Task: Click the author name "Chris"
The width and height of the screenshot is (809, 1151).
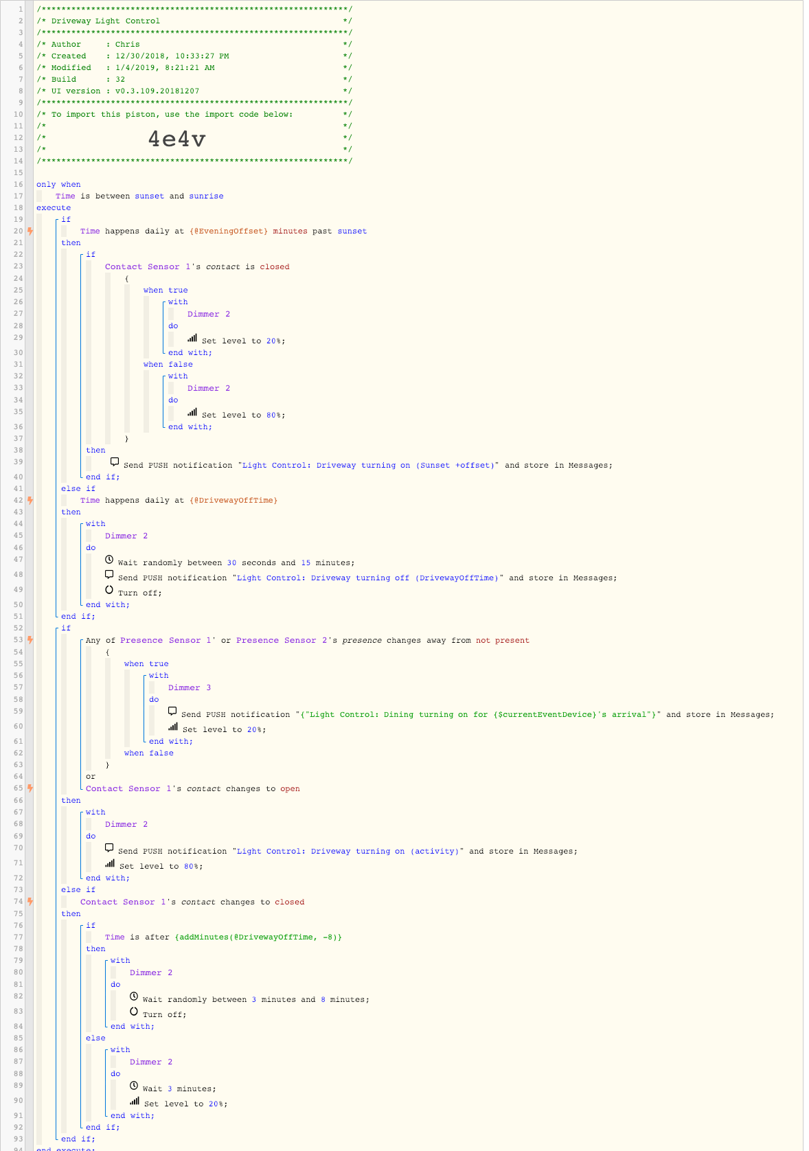Action: (x=128, y=45)
